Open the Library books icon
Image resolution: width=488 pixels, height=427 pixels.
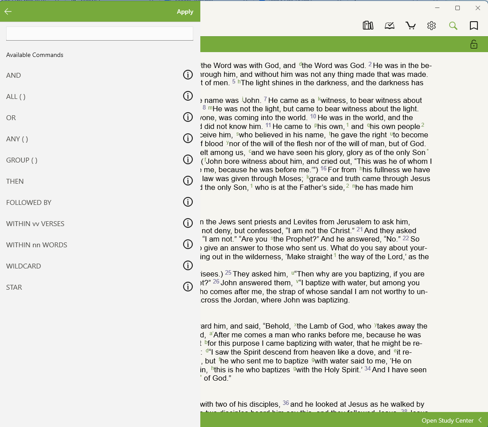pos(368,26)
